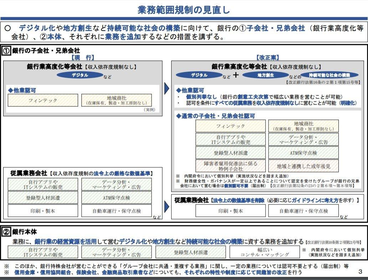This screenshot has width=368, height=280.
Task: Click "銀行業高度化等会社" heading in the 現行 panel
Action: point(82,67)
